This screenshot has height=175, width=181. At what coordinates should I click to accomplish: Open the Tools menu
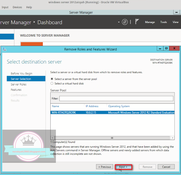point(163,22)
